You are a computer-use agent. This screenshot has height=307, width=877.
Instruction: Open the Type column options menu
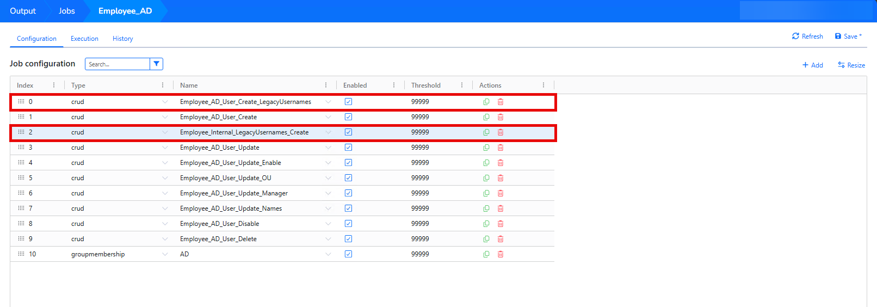pos(163,85)
